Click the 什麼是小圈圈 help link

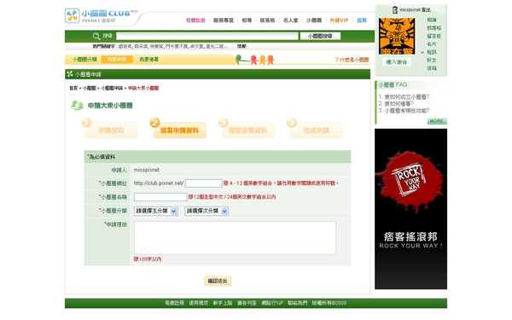tap(352, 60)
